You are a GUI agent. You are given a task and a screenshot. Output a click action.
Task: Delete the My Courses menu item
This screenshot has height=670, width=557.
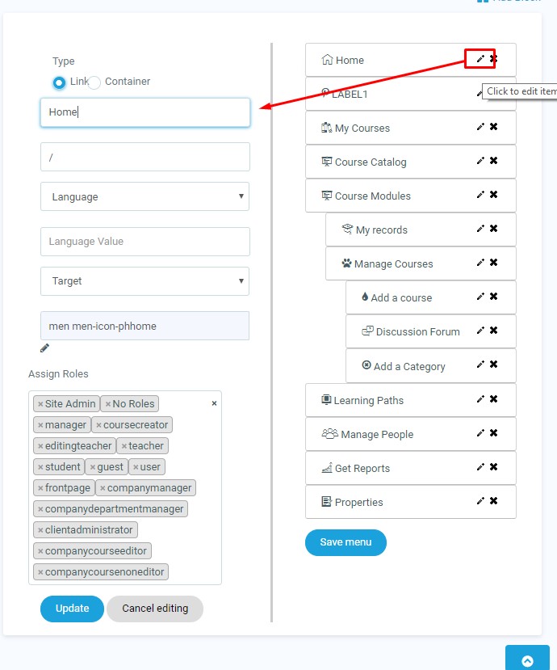click(493, 127)
